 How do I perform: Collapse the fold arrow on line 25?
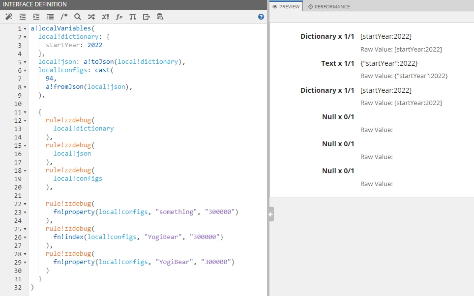coord(25,229)
